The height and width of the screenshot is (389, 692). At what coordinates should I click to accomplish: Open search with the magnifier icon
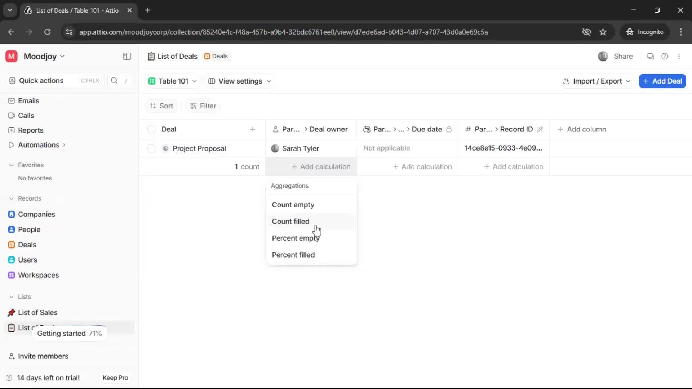coord(114,80)
